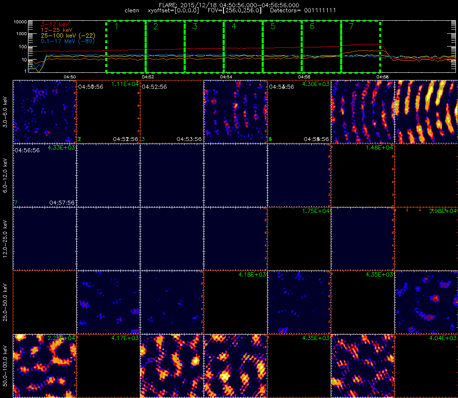Click the 04:57:56 panel end time

click(x=62, y=203)
